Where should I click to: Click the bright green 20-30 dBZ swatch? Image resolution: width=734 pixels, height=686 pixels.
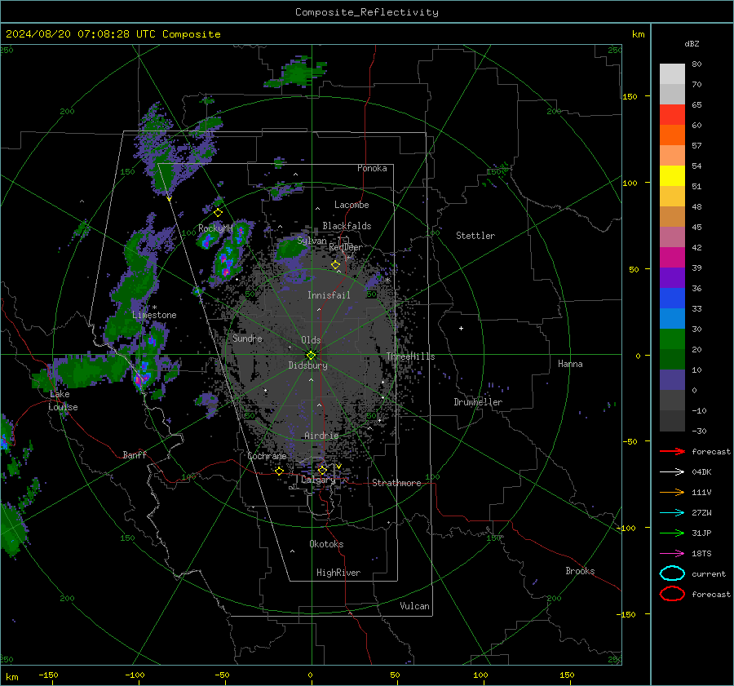(672, 339)
